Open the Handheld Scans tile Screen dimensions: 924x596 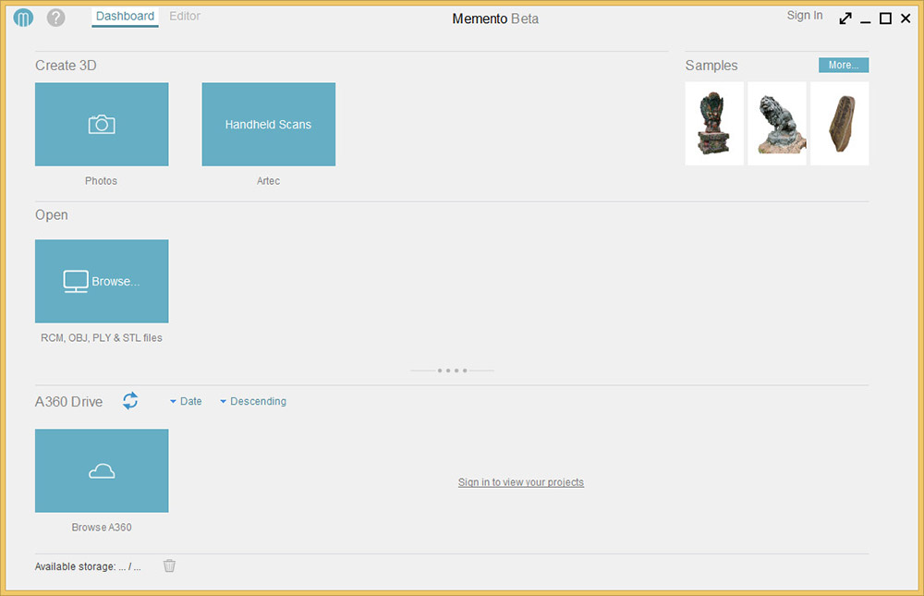(269, 125)
